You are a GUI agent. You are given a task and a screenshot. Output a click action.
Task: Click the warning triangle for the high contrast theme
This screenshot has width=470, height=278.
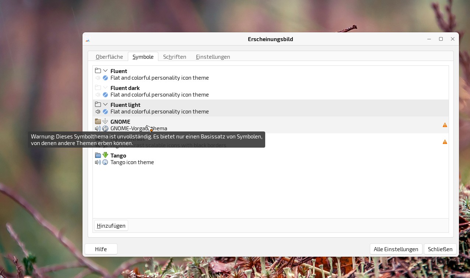point(445,142)
